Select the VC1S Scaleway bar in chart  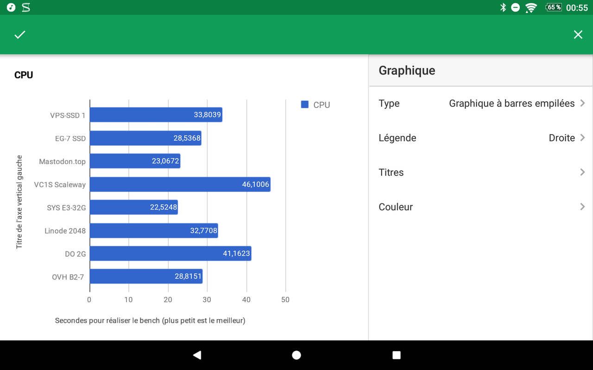[x=180, y=185]
